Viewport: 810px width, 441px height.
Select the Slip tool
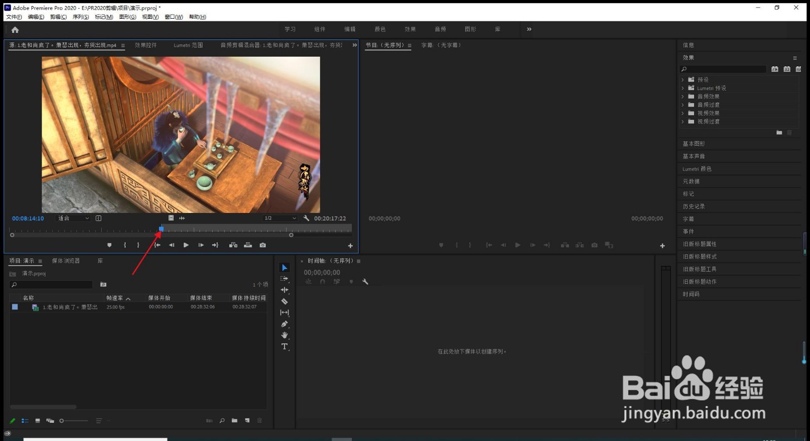point(285,313)
